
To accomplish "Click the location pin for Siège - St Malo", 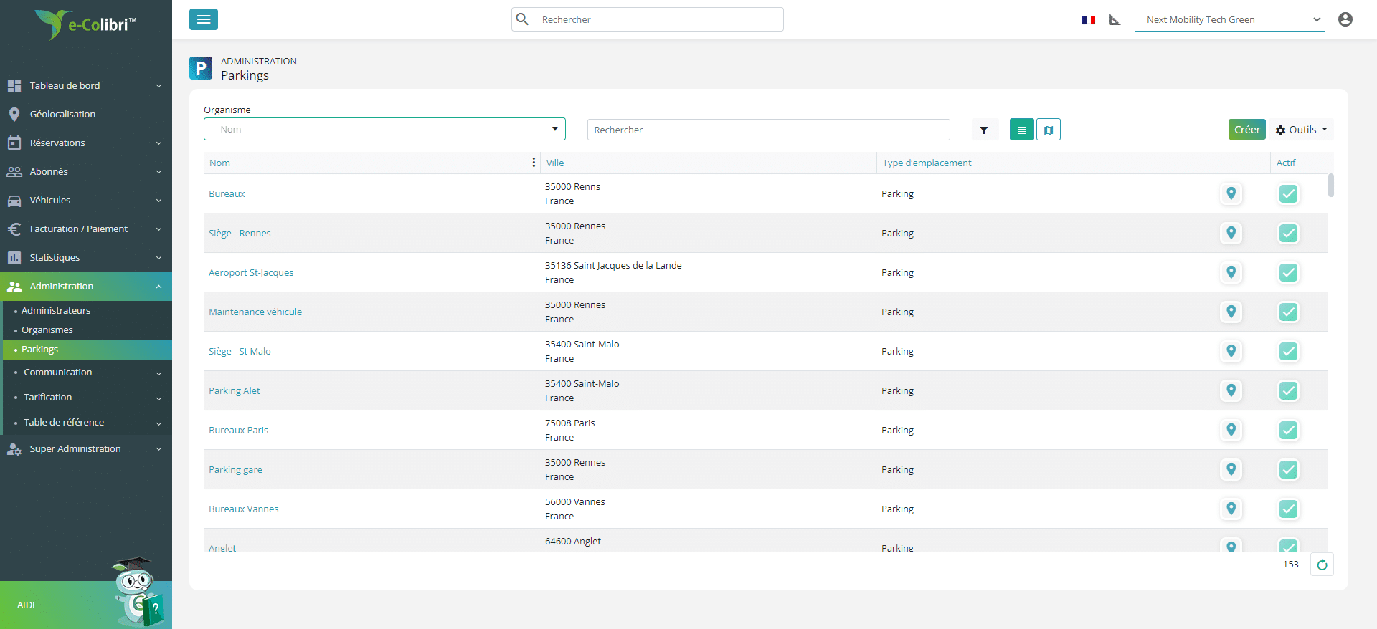I will 1231,351.
